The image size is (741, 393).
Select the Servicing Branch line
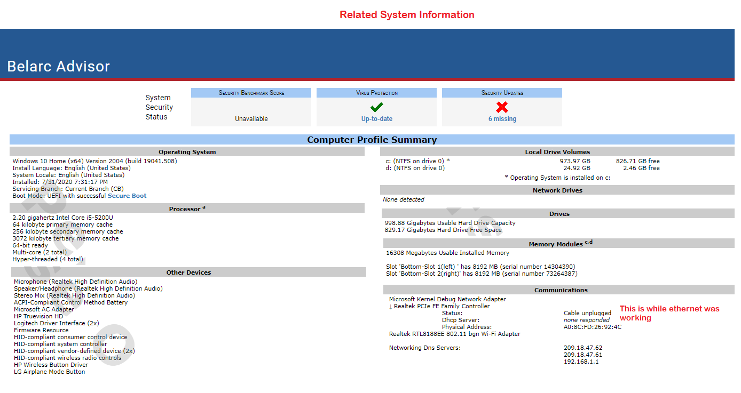tap(68, 189)
